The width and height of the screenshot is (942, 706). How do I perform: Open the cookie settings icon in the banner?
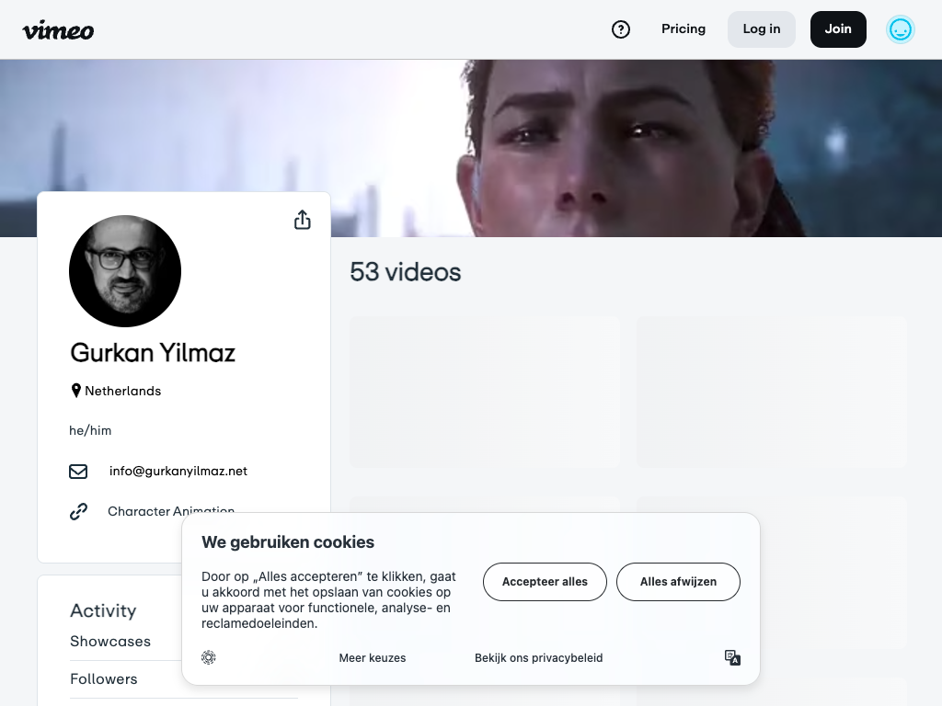pyautogui.click(x=209, y=657)
